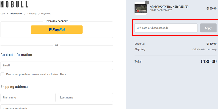Go back to Cart breadcrumb
Image resolution: width=218 pixels, height=109 pixels.
[3, 14]
